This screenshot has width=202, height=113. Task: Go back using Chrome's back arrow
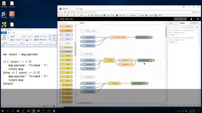tap(59, 12)
